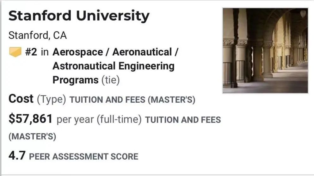314x176 pixels.
Task: Click the bold word "Programs"
Action: pyautogui.click(x=75, y=80)
